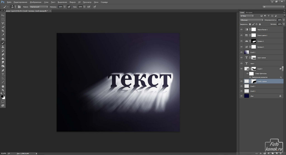Screen dimensions: 286x155
Task: Open layer Заливка dropdown arrow
Action: pos(284,24)
